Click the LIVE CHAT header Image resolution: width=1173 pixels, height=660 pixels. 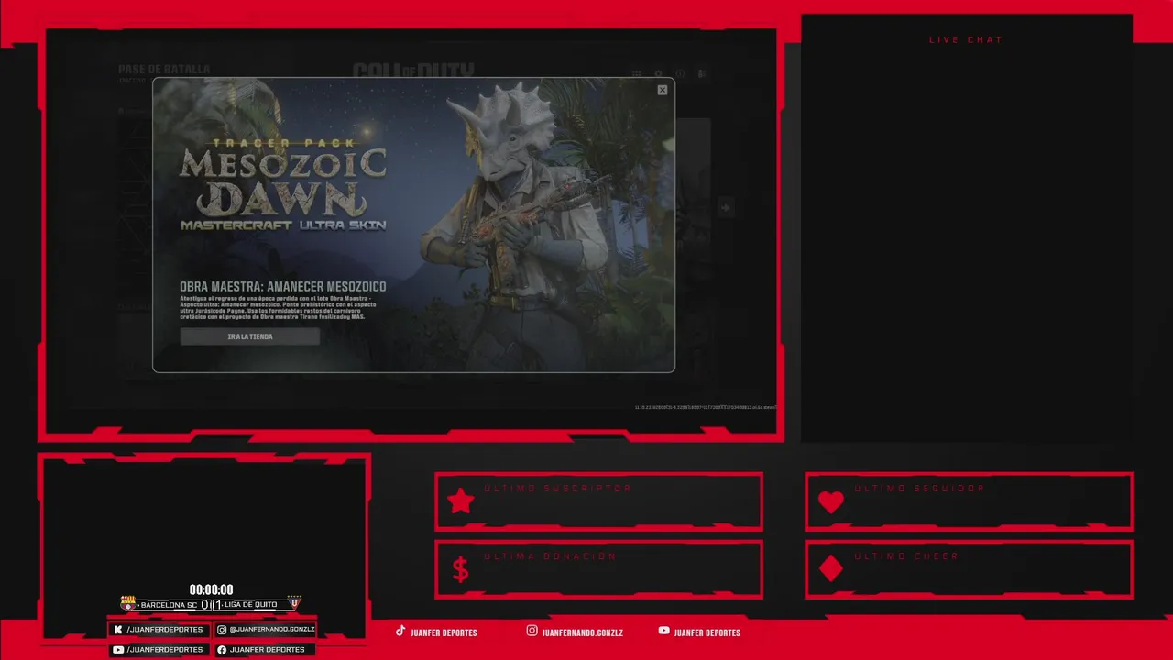[x=966, y=39]
